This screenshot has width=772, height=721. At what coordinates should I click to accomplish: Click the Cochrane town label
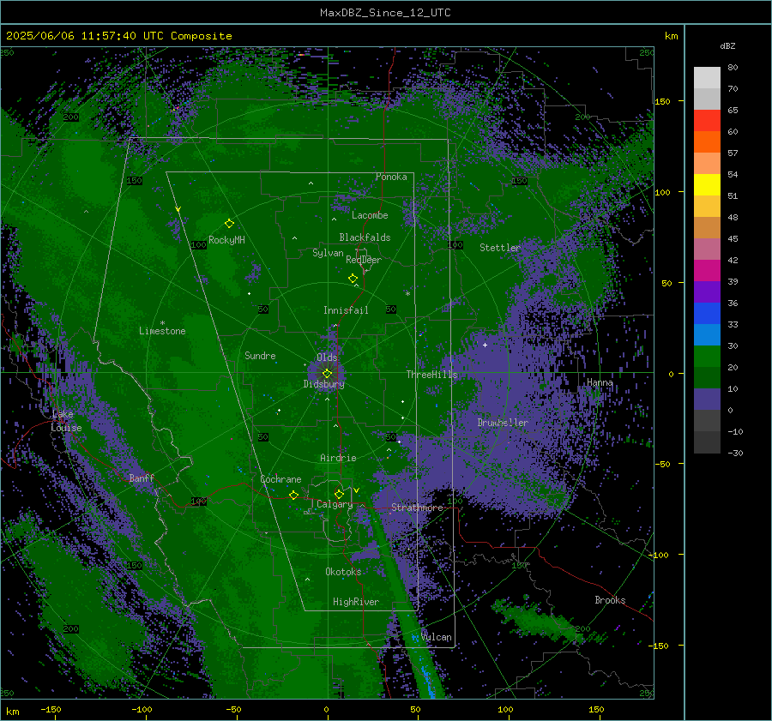point(280,479)
